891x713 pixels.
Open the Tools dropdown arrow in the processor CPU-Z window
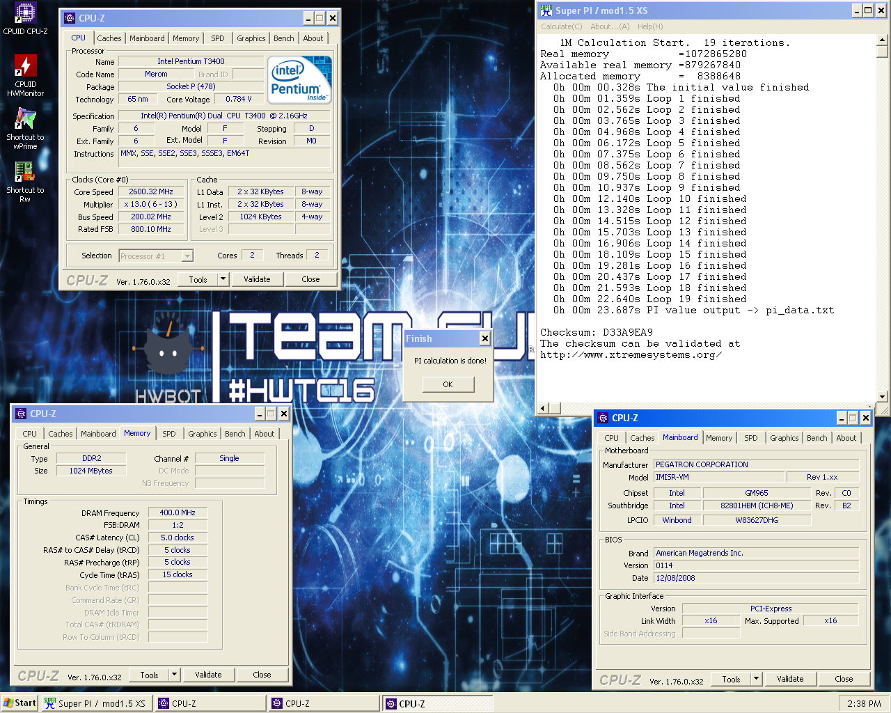[223, 279]
